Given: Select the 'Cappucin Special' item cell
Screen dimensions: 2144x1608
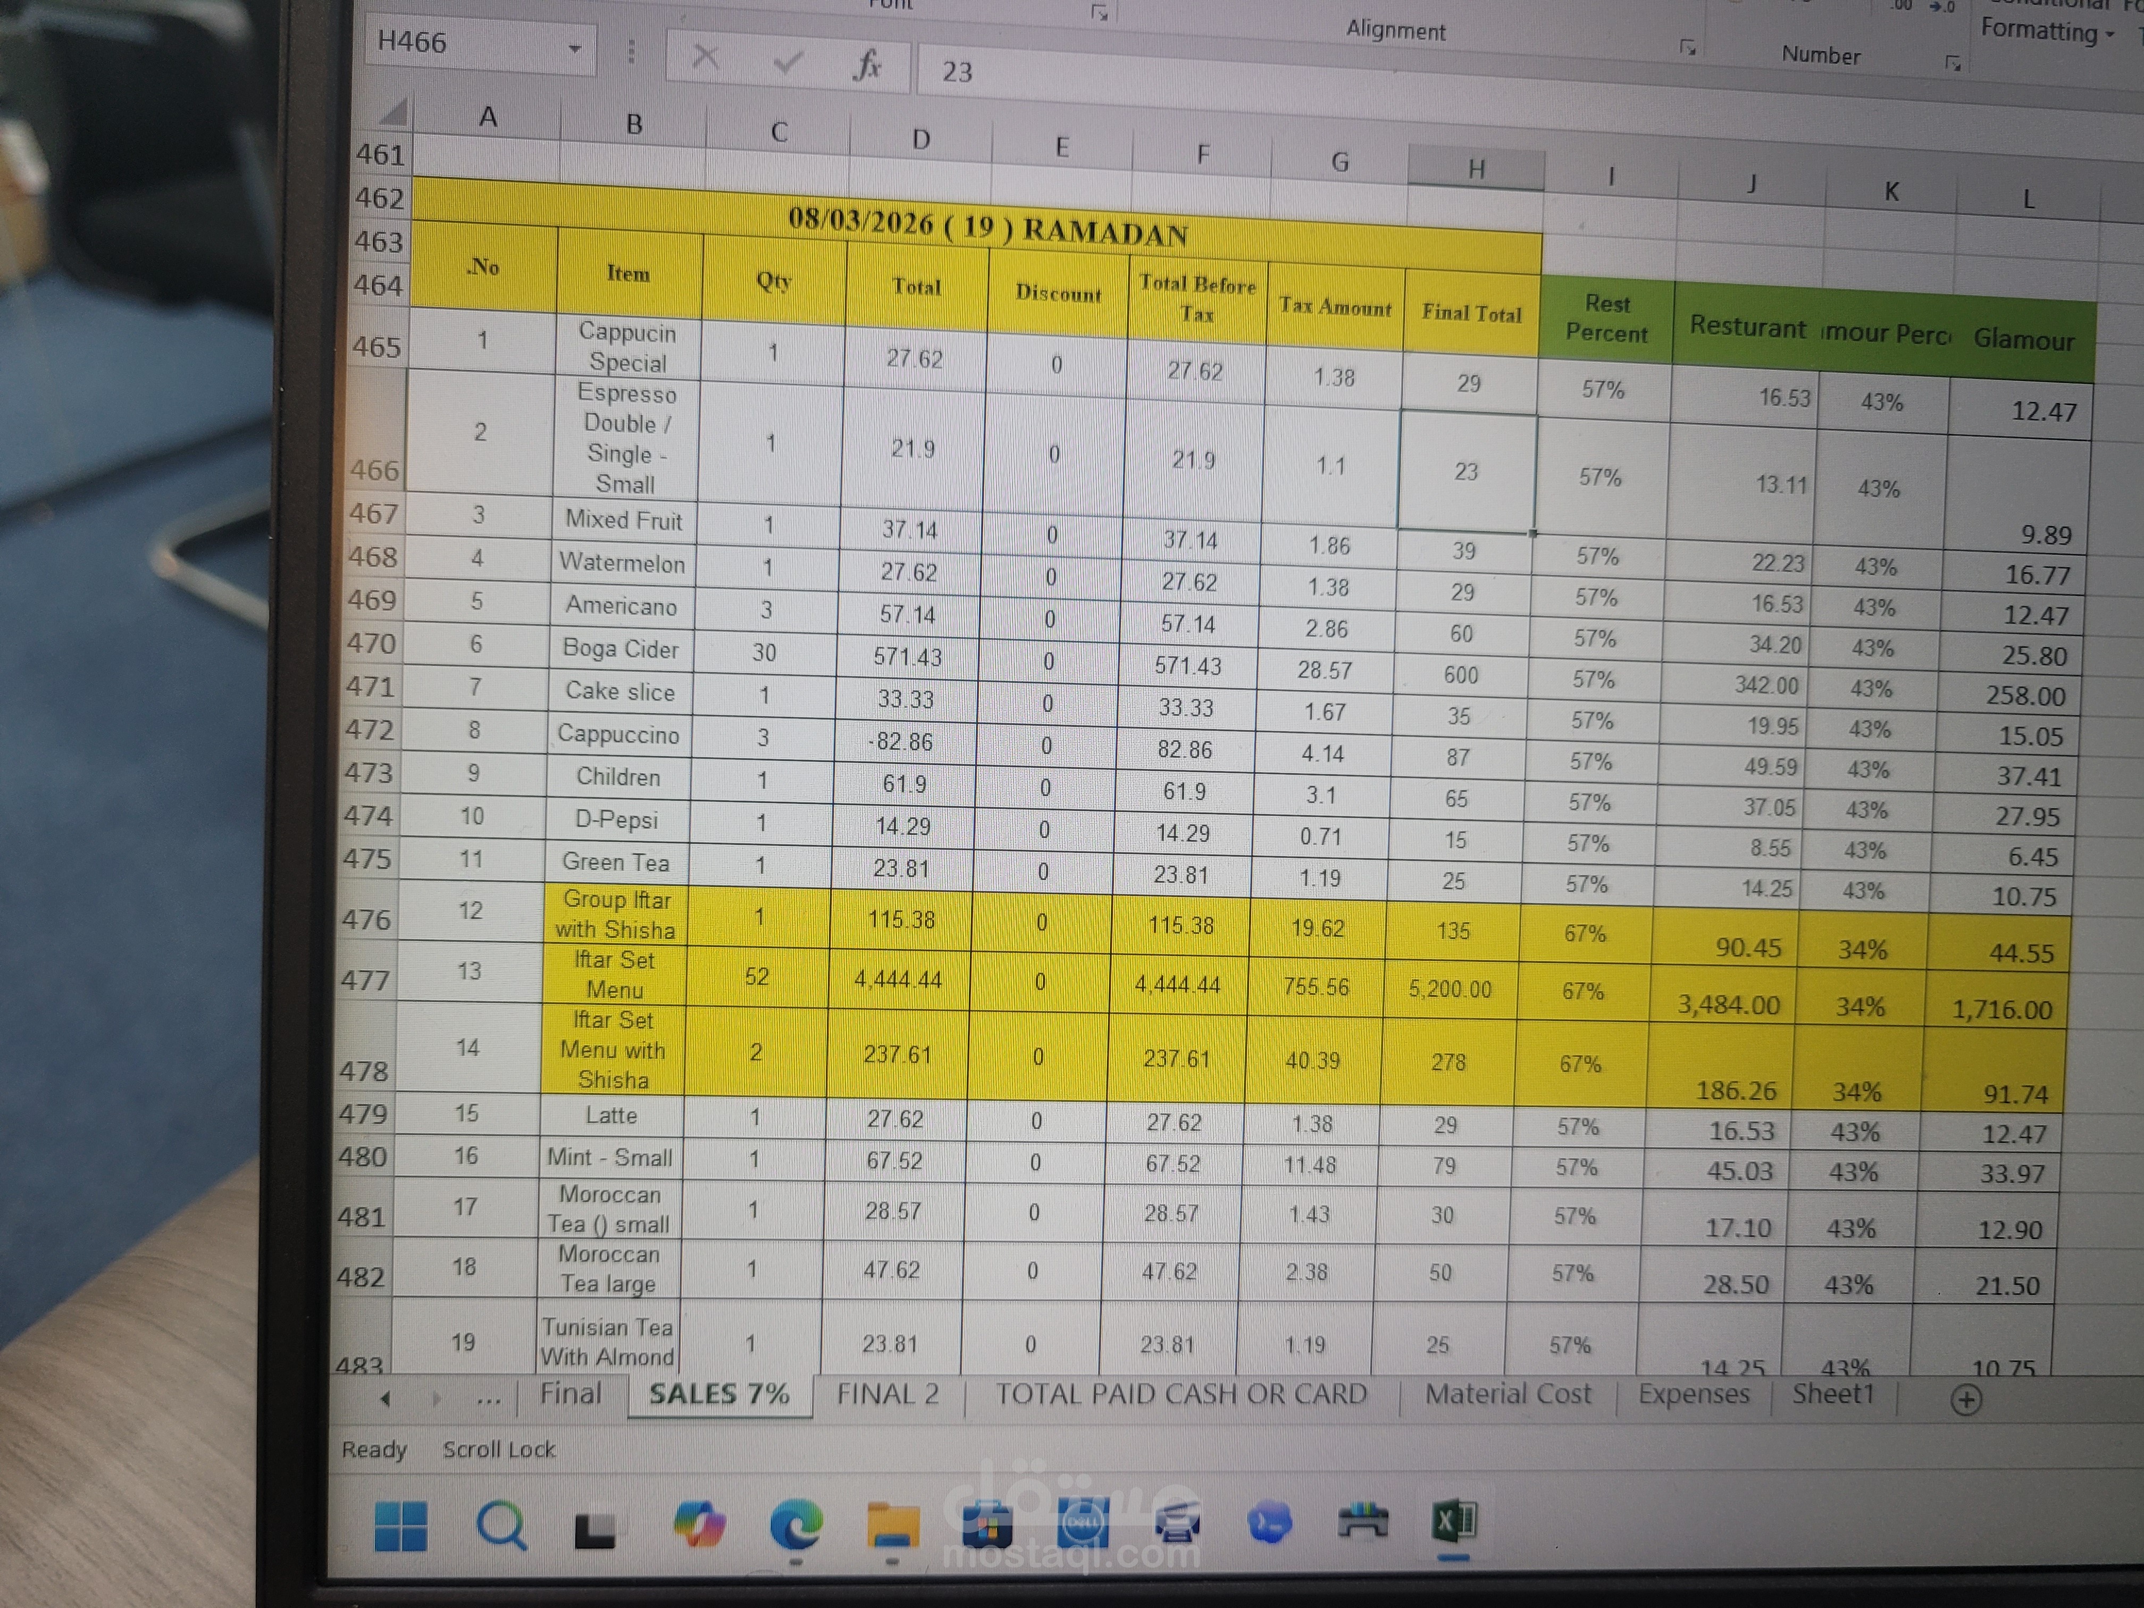Looking at the screenshot, I should click(627, 347).
